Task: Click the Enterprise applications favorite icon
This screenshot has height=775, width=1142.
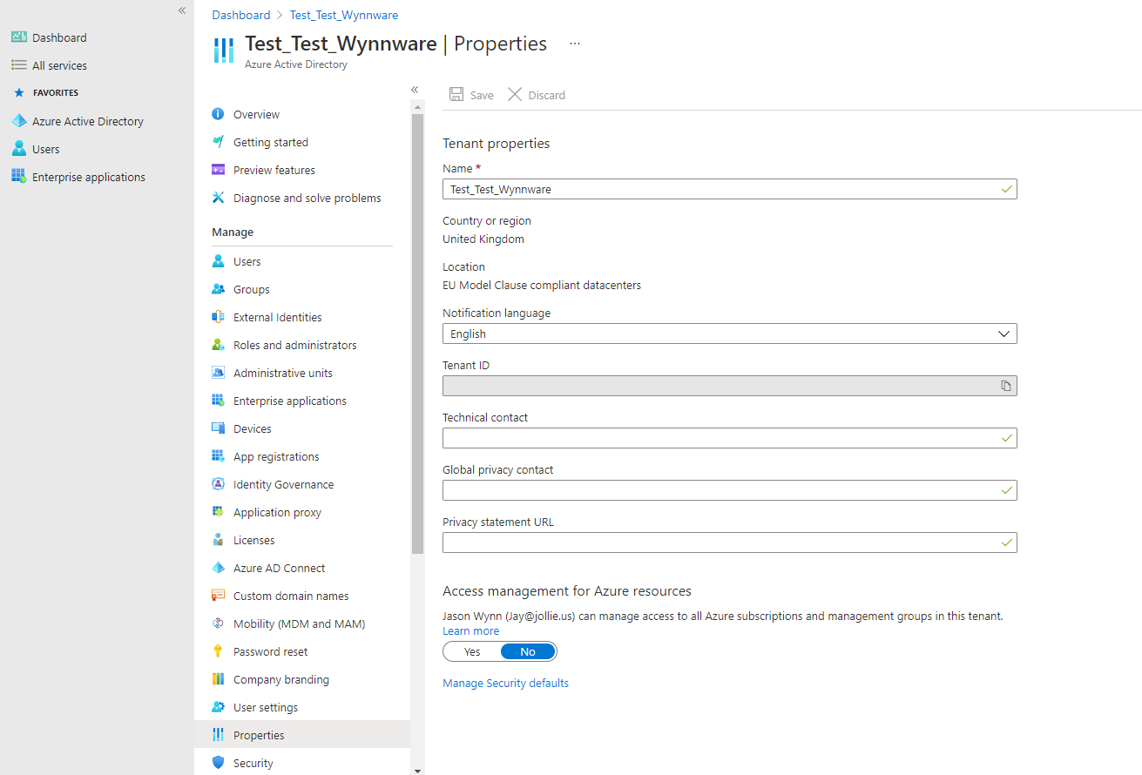Action: 18,177
